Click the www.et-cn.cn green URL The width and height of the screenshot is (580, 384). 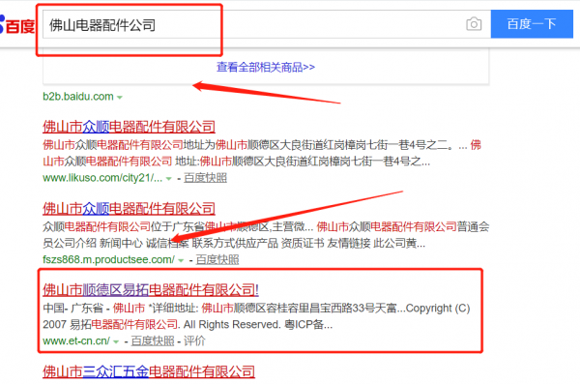click(76, 341)
